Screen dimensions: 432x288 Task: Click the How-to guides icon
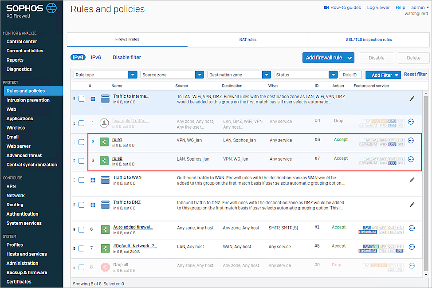click(x=327, y=7)
